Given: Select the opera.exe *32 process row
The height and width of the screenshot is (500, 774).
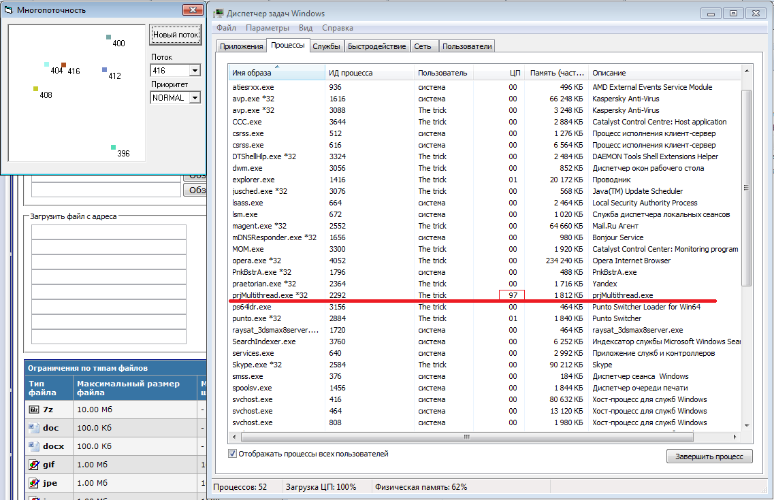Looking at the screenshot, I should point(485,261).
